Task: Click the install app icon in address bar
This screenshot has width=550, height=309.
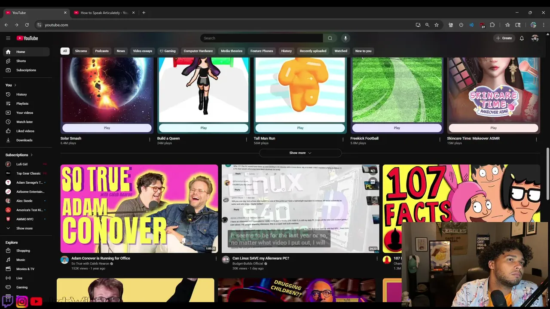Action: (418, 25)
